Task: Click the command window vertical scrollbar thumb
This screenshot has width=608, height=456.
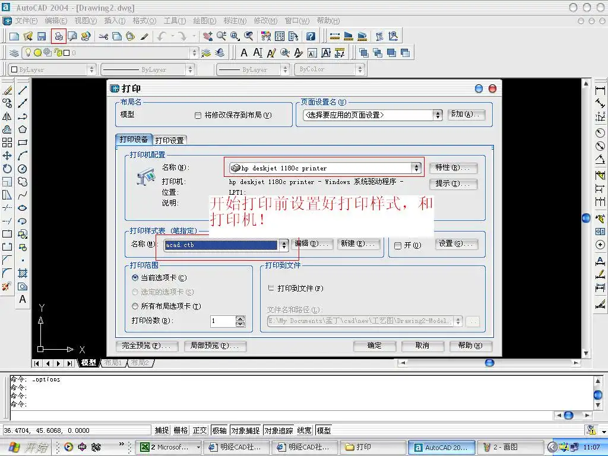Action: [598, 395]
